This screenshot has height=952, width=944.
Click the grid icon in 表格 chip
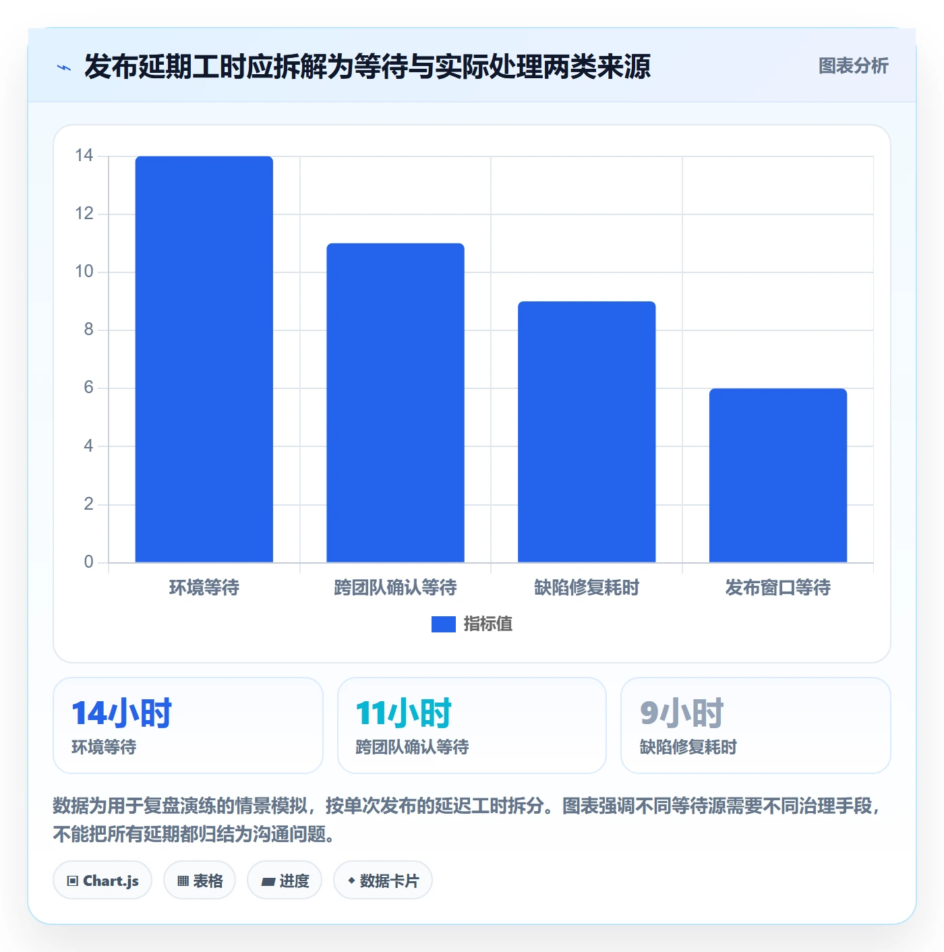(183, 881)
